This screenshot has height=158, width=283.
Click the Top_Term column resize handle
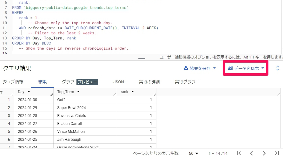click(x=115, y=94)
